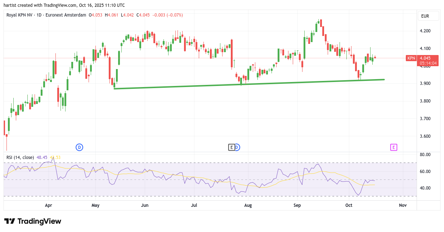This screenshot has width=444, height=232.
Task: Click the Aug label on time axis
Action: point(248,205)
